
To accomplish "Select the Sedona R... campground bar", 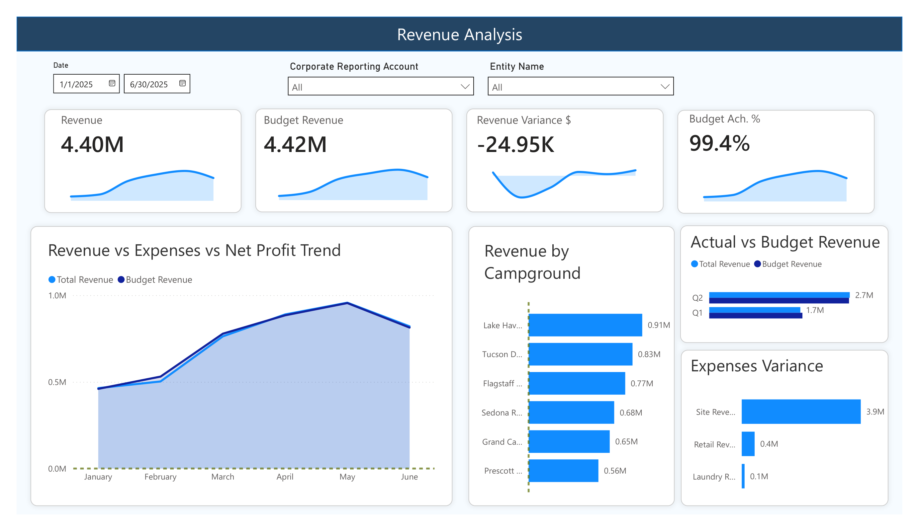I will coord(572,413).
